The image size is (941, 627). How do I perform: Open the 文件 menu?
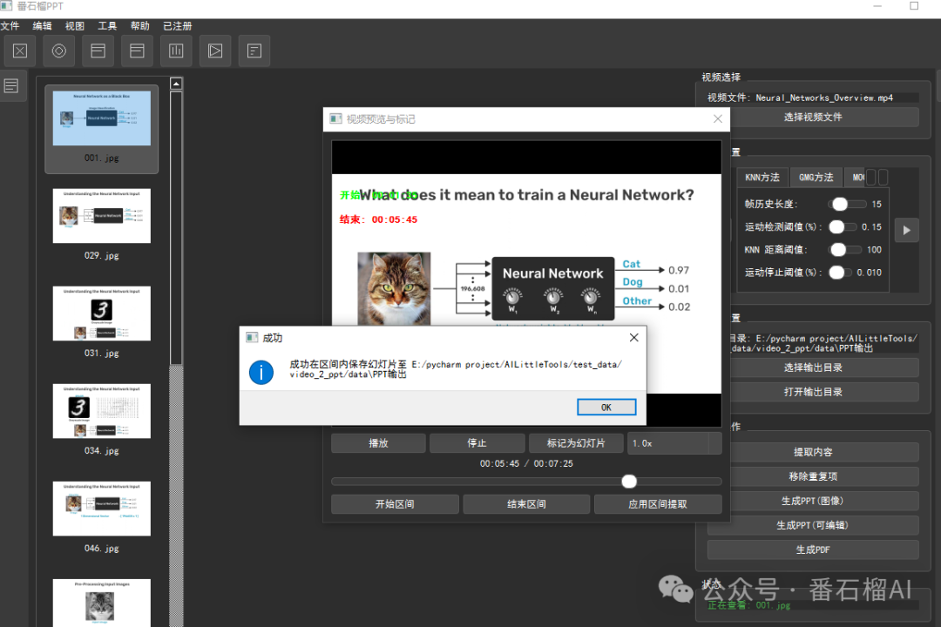(10, 26)
